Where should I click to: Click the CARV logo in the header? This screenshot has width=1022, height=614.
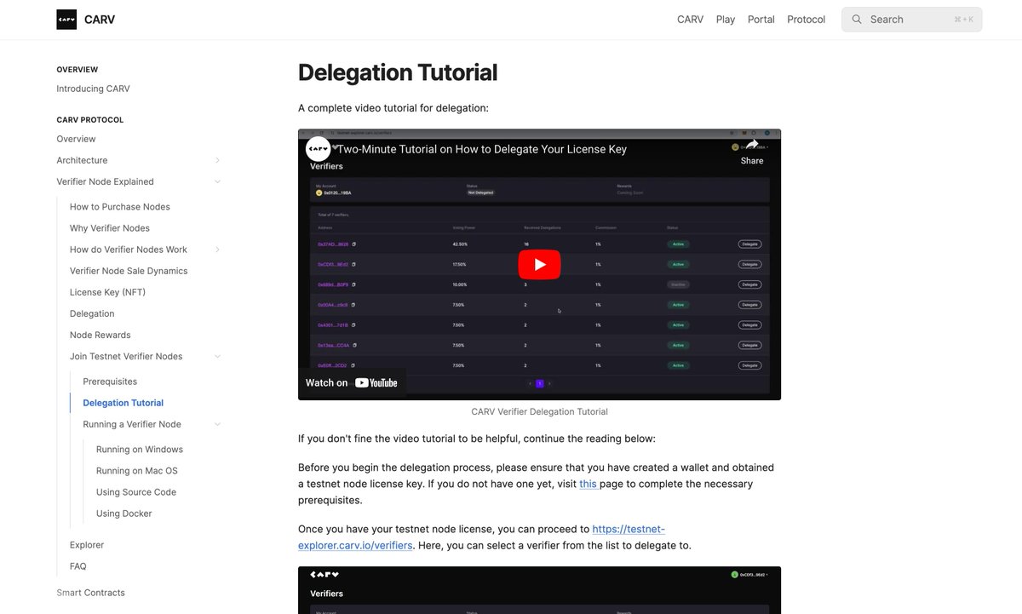tap(66, 19)
